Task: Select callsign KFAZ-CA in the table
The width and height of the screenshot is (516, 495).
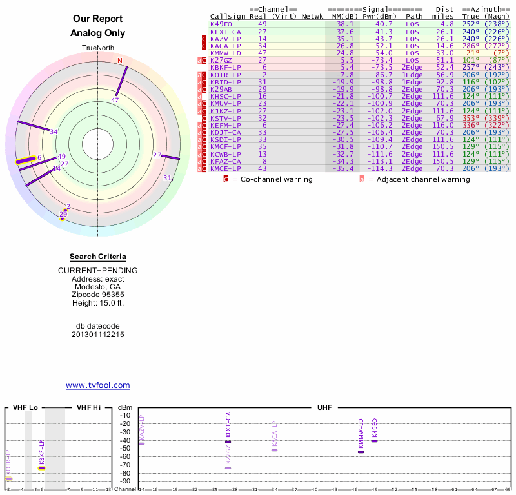Action: click(x=225, y=161)
